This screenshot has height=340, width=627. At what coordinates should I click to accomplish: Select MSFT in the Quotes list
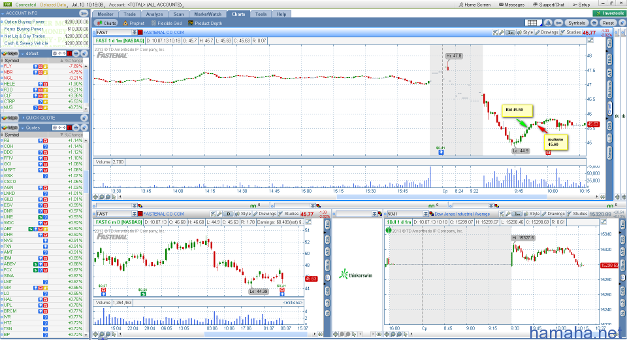coord(42,170)
